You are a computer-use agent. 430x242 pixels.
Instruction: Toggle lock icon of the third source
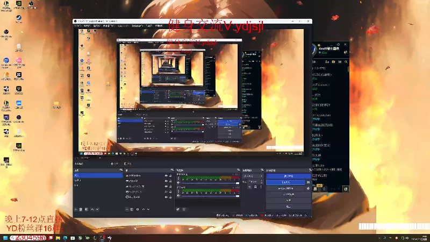click(170, 186)
